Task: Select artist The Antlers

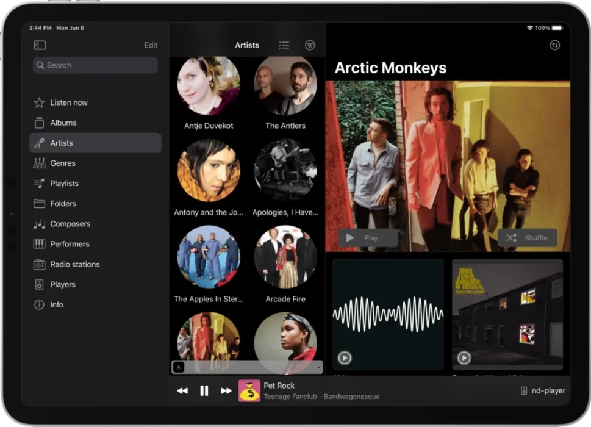Action: pyautogui.click(x=285, y=93)
